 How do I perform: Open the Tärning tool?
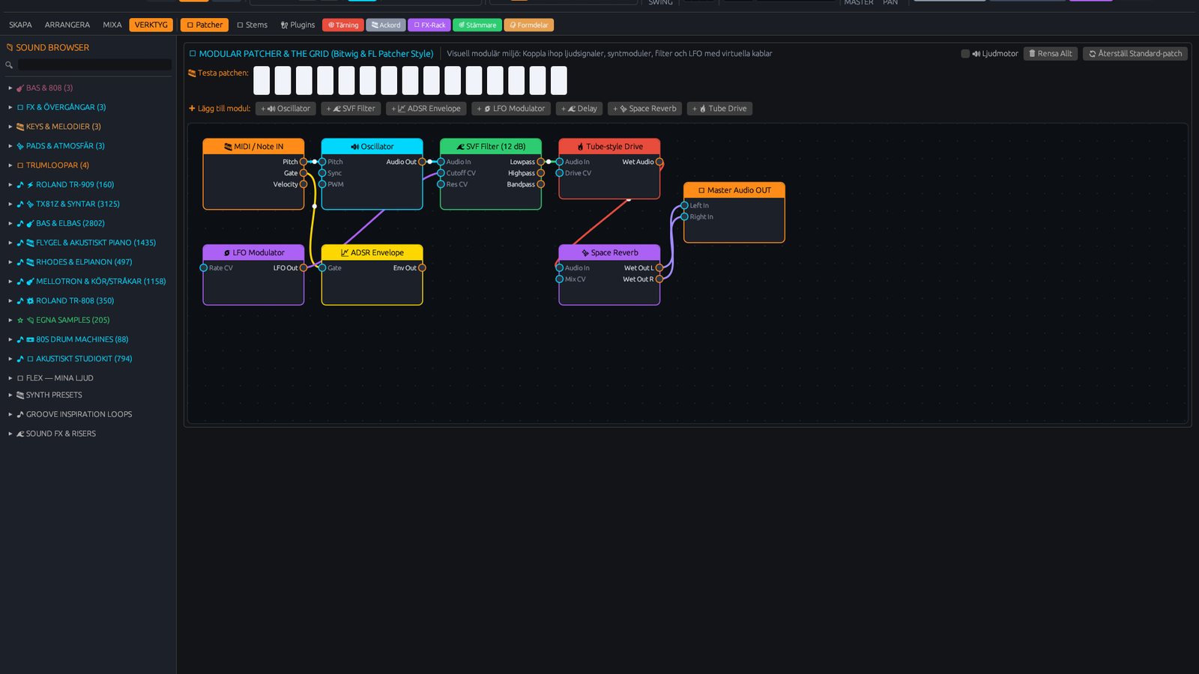click(x=343, y=25)
